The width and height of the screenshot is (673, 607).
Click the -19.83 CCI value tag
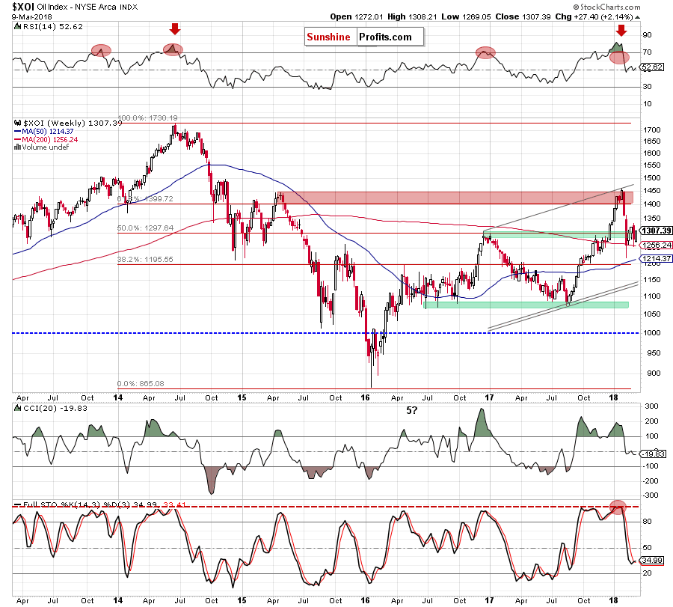click(x=654, y=454)
